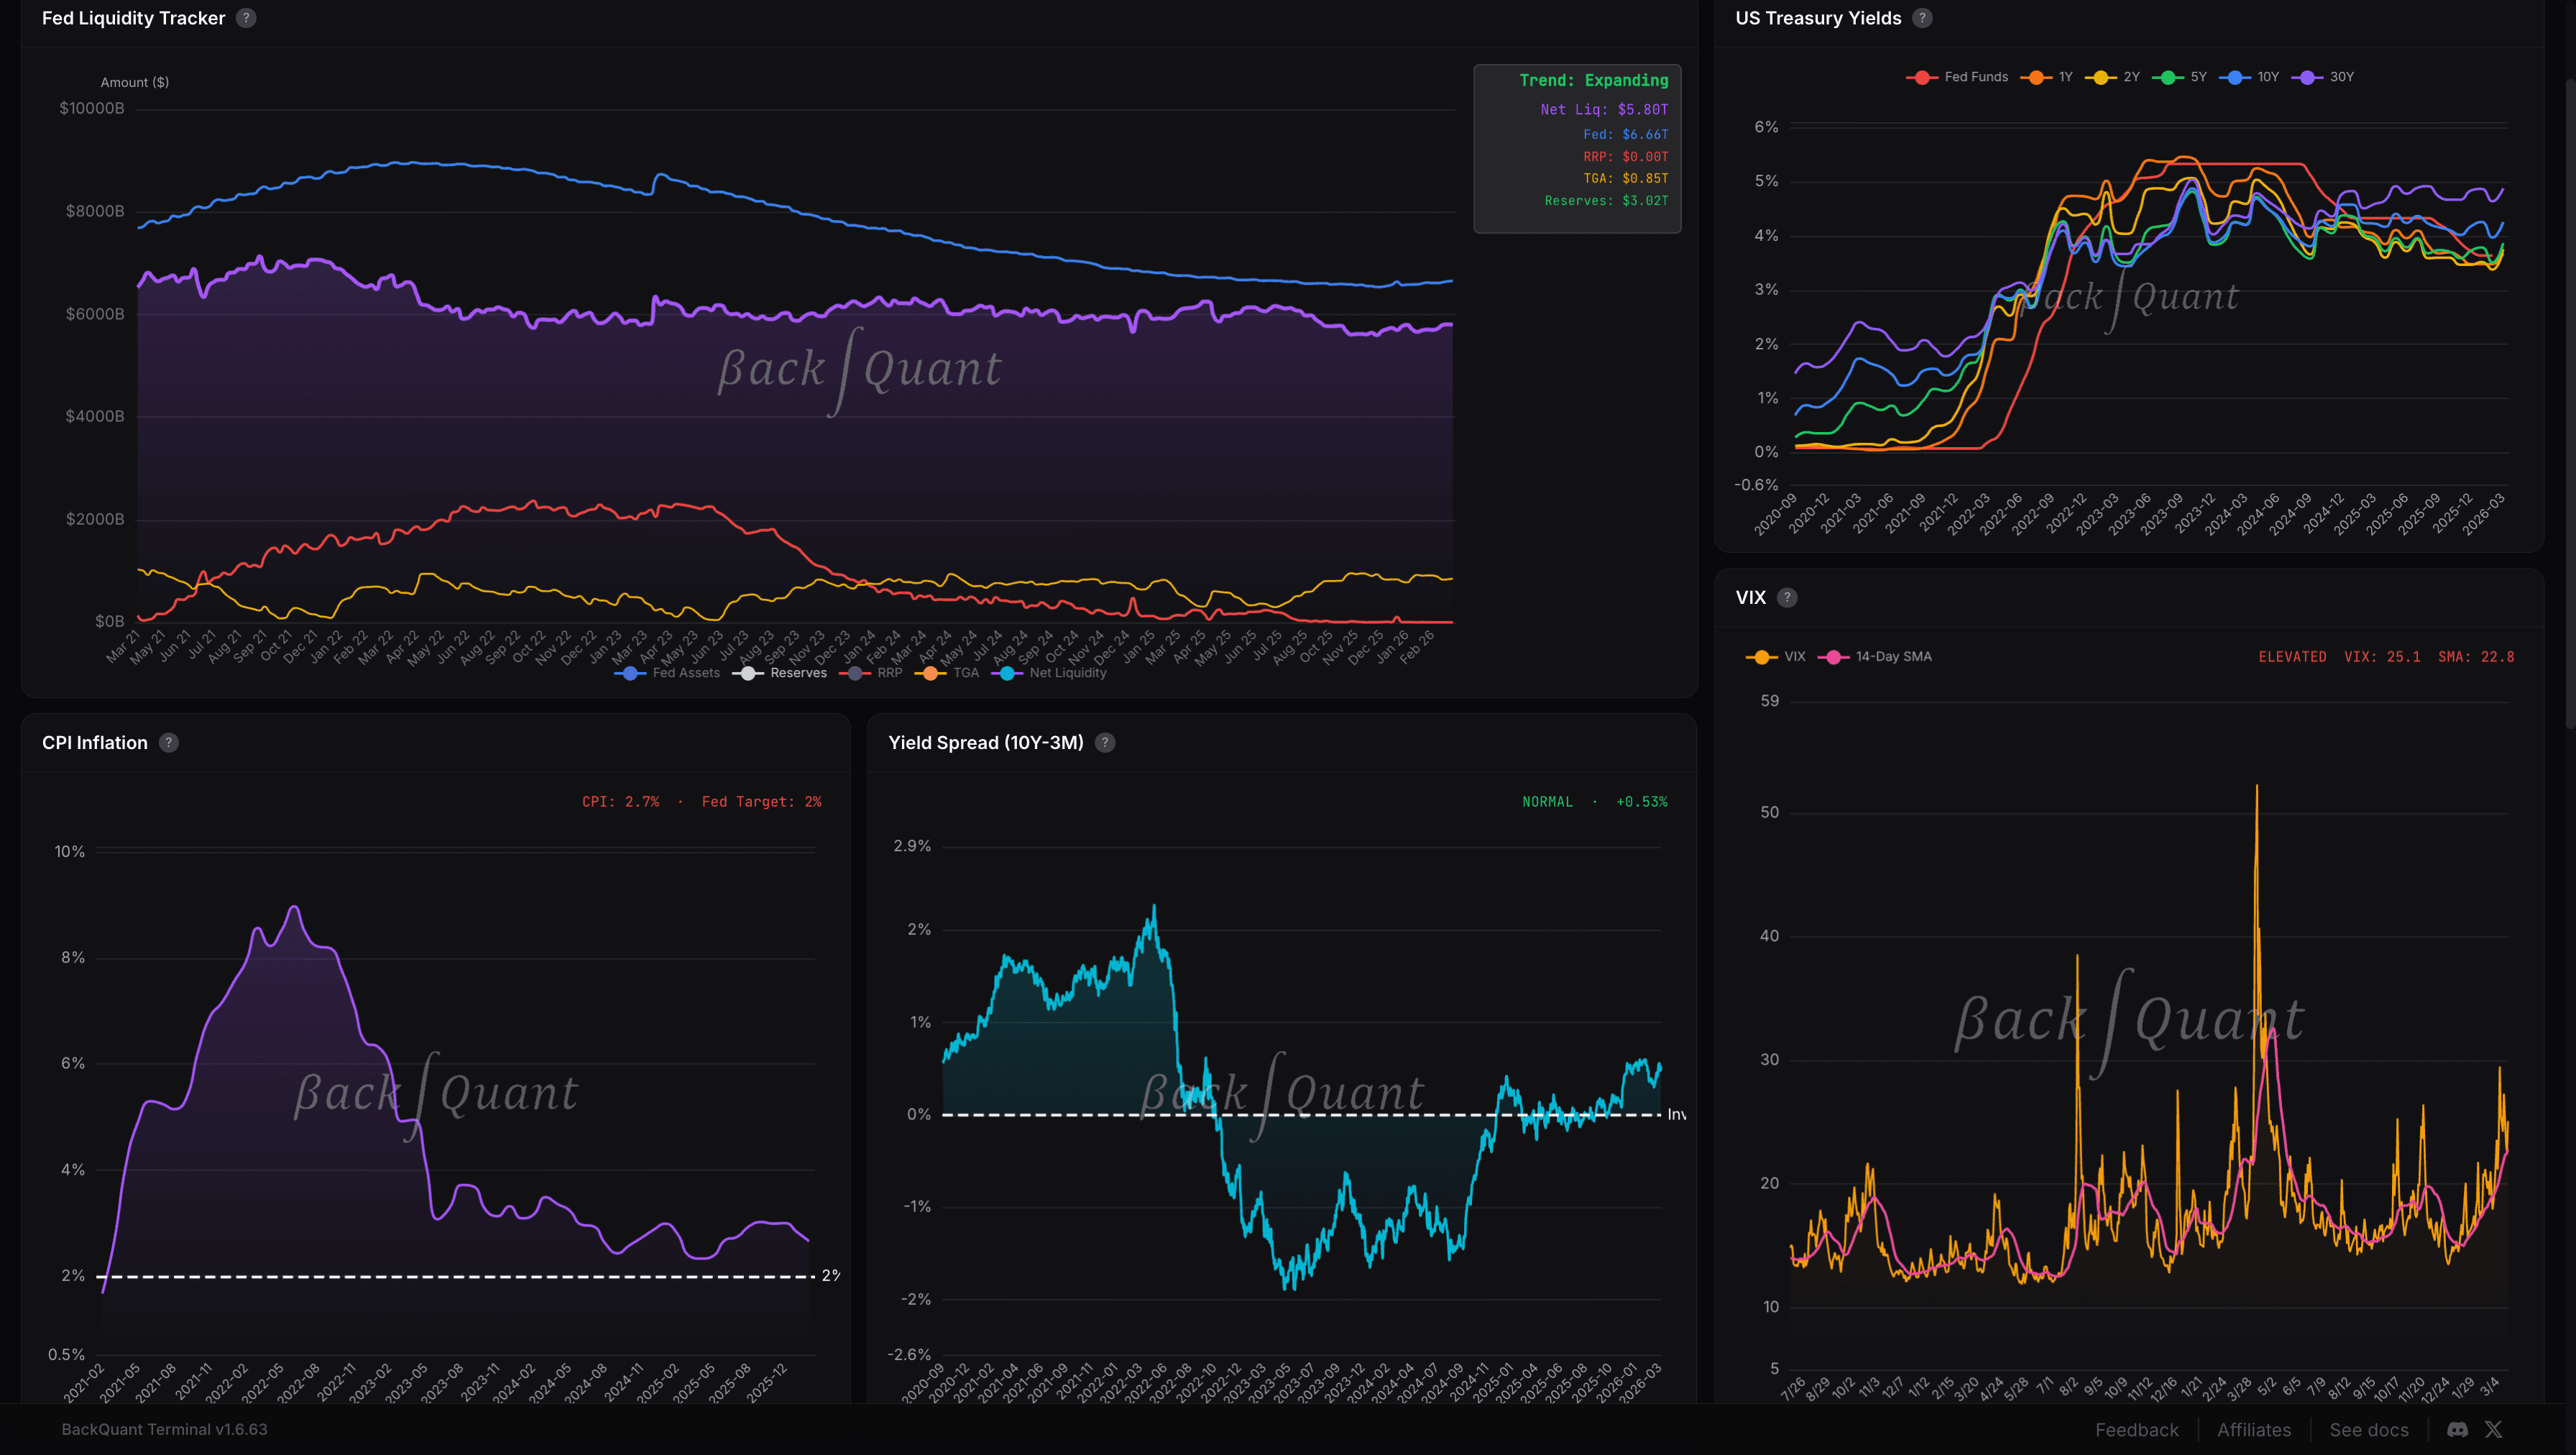
Task: Open help for US Treasury Yields panel
Action: coord(1922,17)
